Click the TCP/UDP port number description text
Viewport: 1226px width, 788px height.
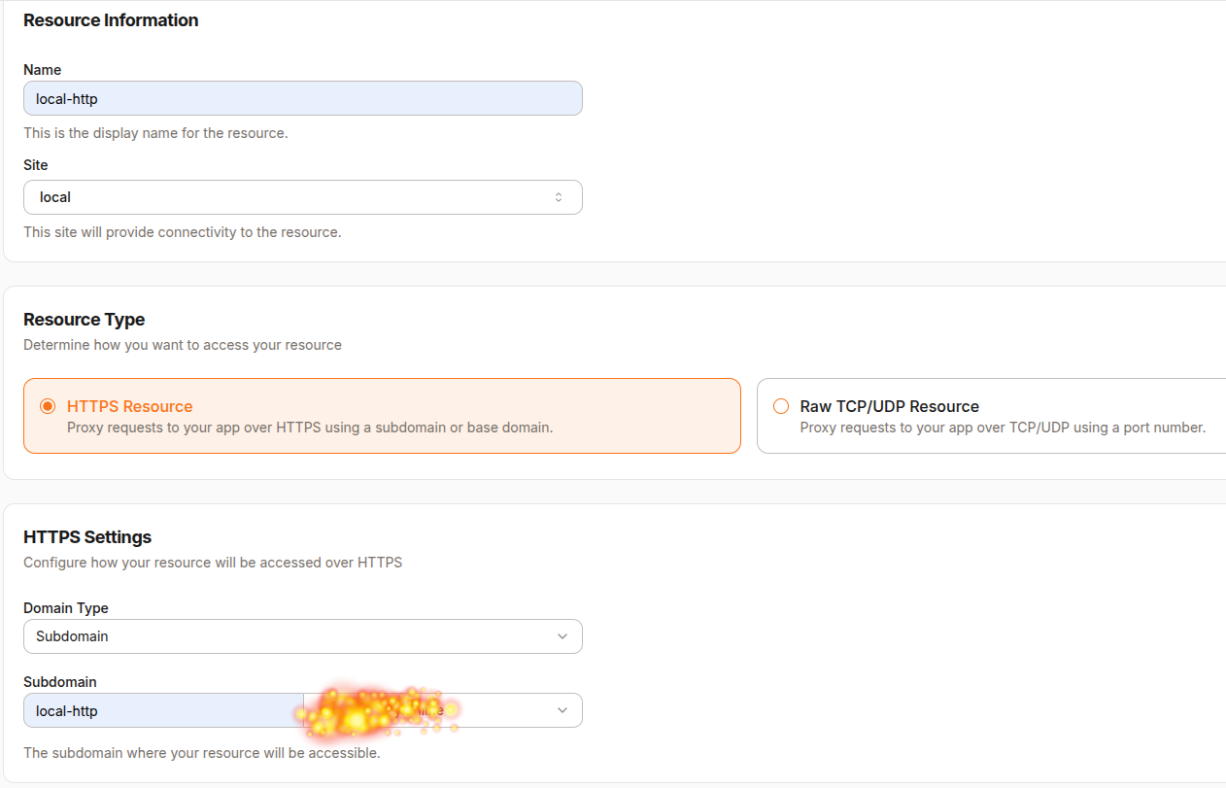[1003, 428]
